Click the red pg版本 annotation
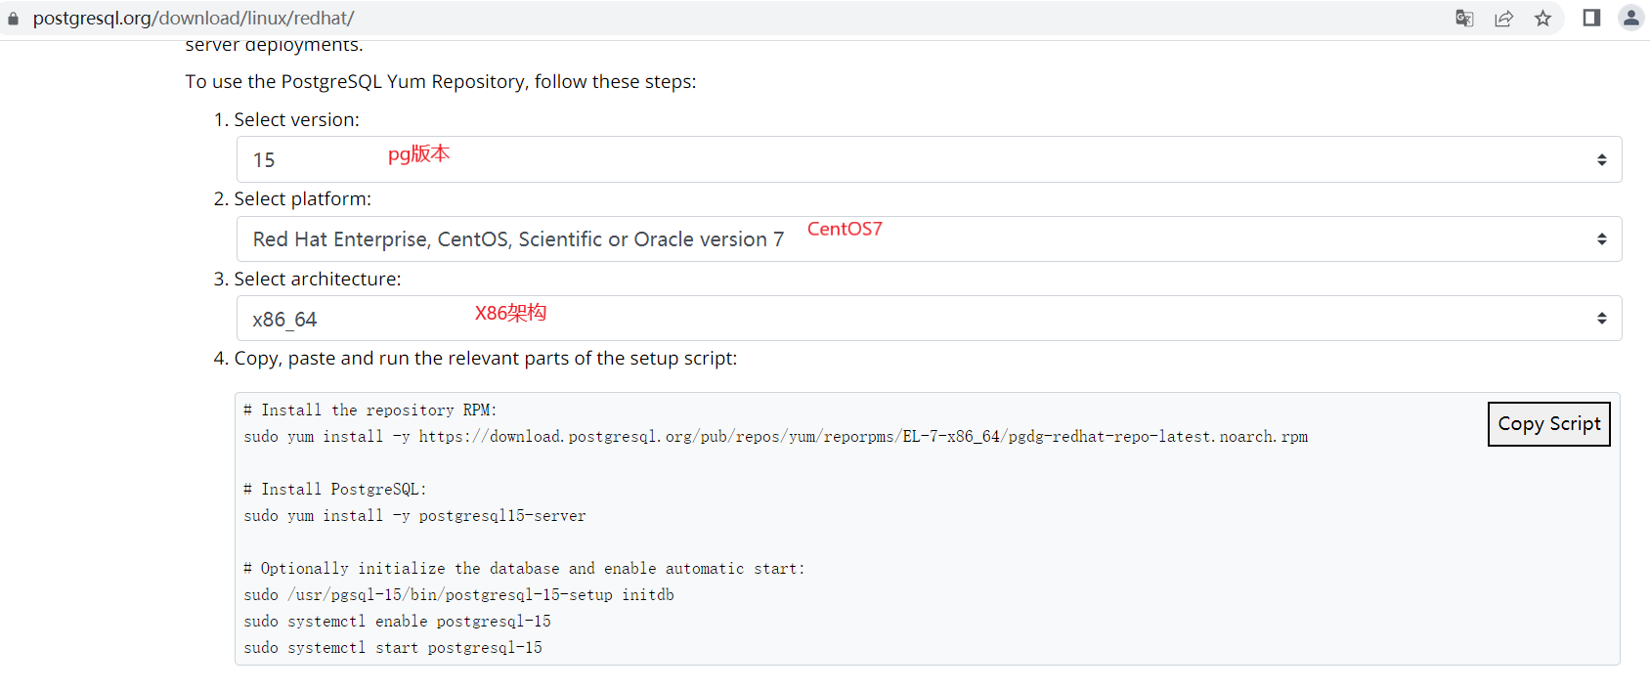This screenshot has width=1650, height=691. point(418,154)
